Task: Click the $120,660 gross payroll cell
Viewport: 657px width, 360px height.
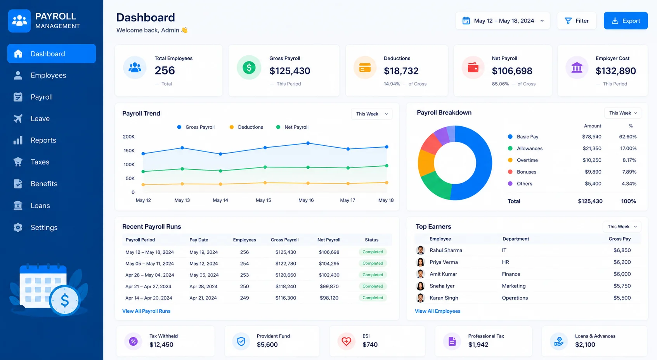Action: pyautogui.click(x=286, y=275)
